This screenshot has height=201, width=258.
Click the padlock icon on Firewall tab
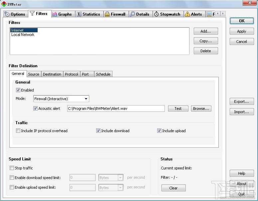(x=107, y=14)
